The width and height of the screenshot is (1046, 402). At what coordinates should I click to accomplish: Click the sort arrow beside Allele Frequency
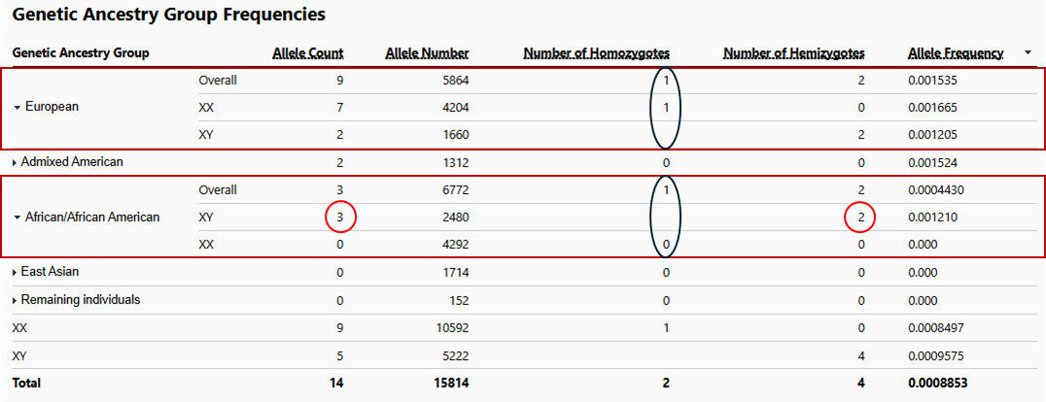[1028, 53]
